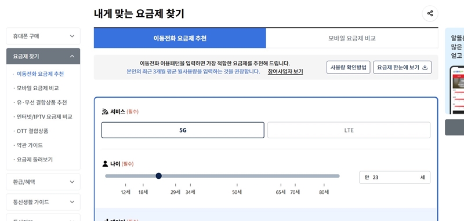
Task: Set age slider to 65세 mark
Action: coord(281,176)
